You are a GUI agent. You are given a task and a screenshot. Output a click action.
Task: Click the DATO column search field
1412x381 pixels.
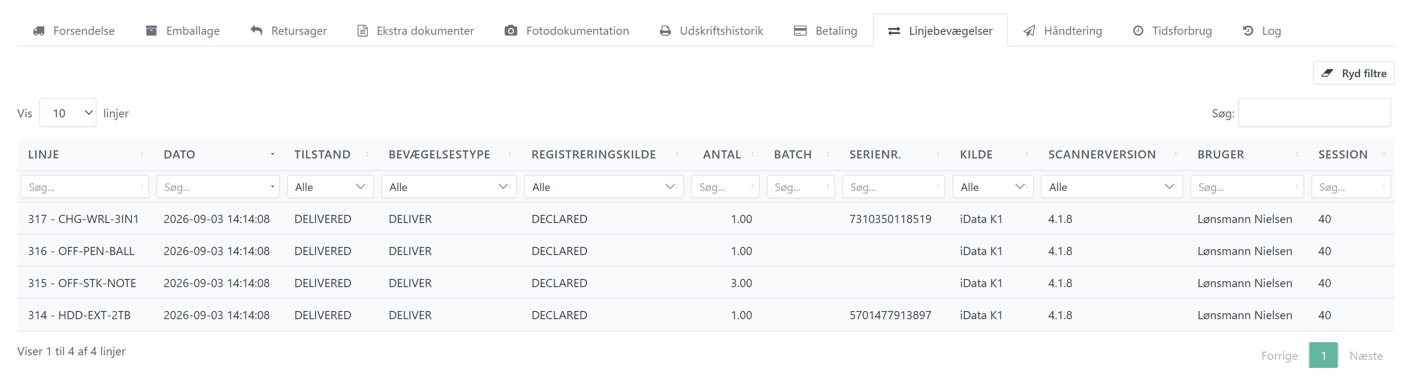(218, 187)
